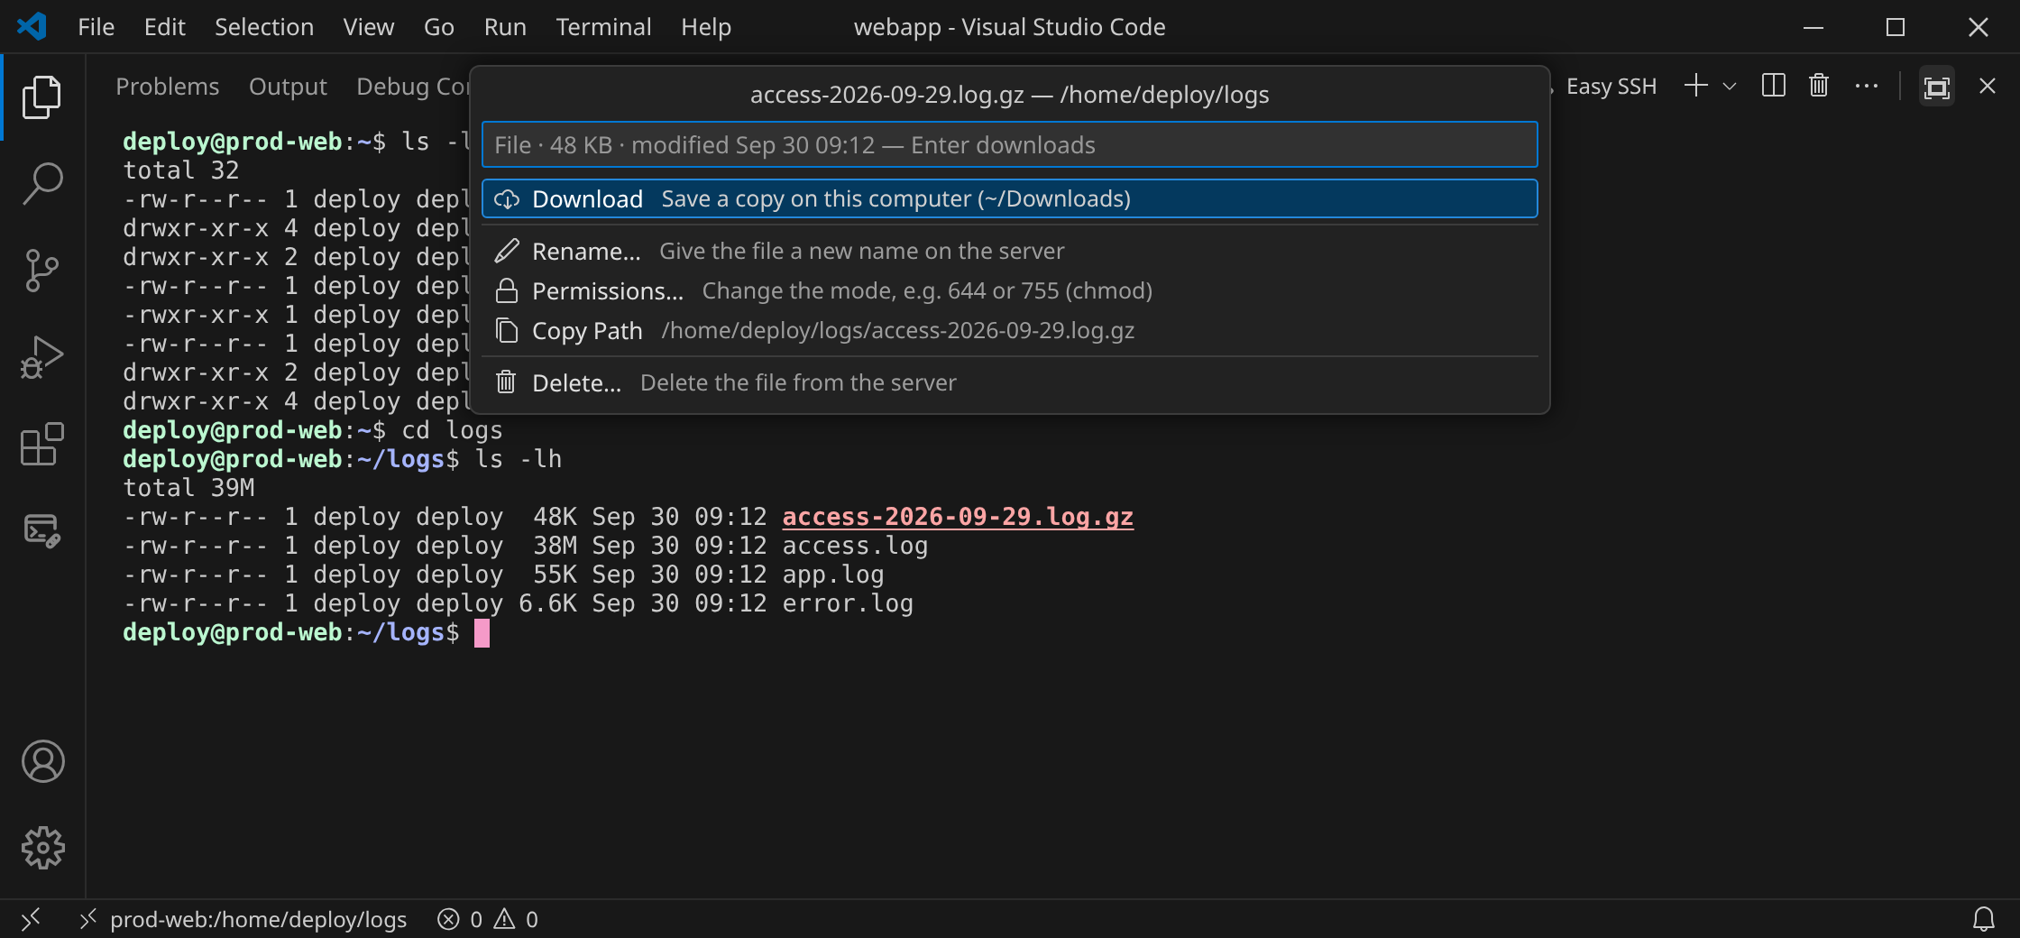Expand the new terminal launch profile dropdown
The image size is (2020, 938).
pos(1729,86)
